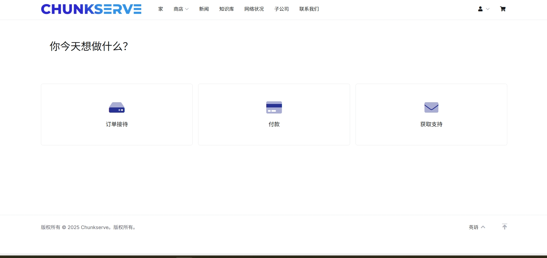Check the 网络状况 network status page
Viewport: 547px width, 258px height.
click(254, 9)
